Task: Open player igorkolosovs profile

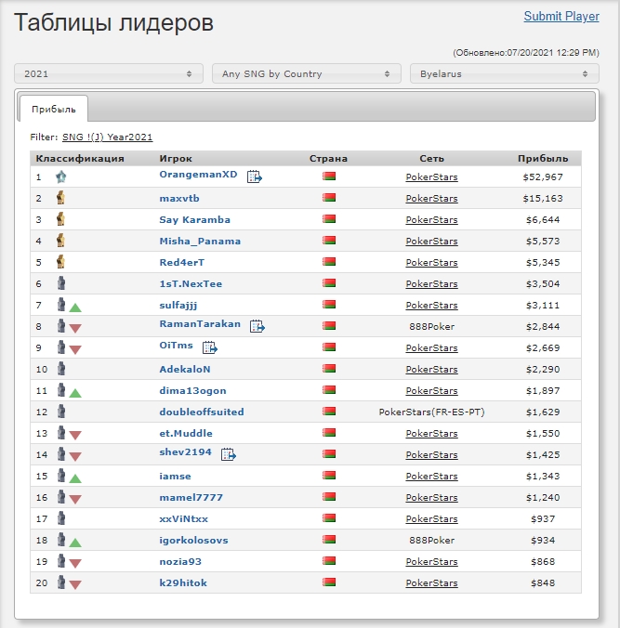Action: (x=193, y=541)
